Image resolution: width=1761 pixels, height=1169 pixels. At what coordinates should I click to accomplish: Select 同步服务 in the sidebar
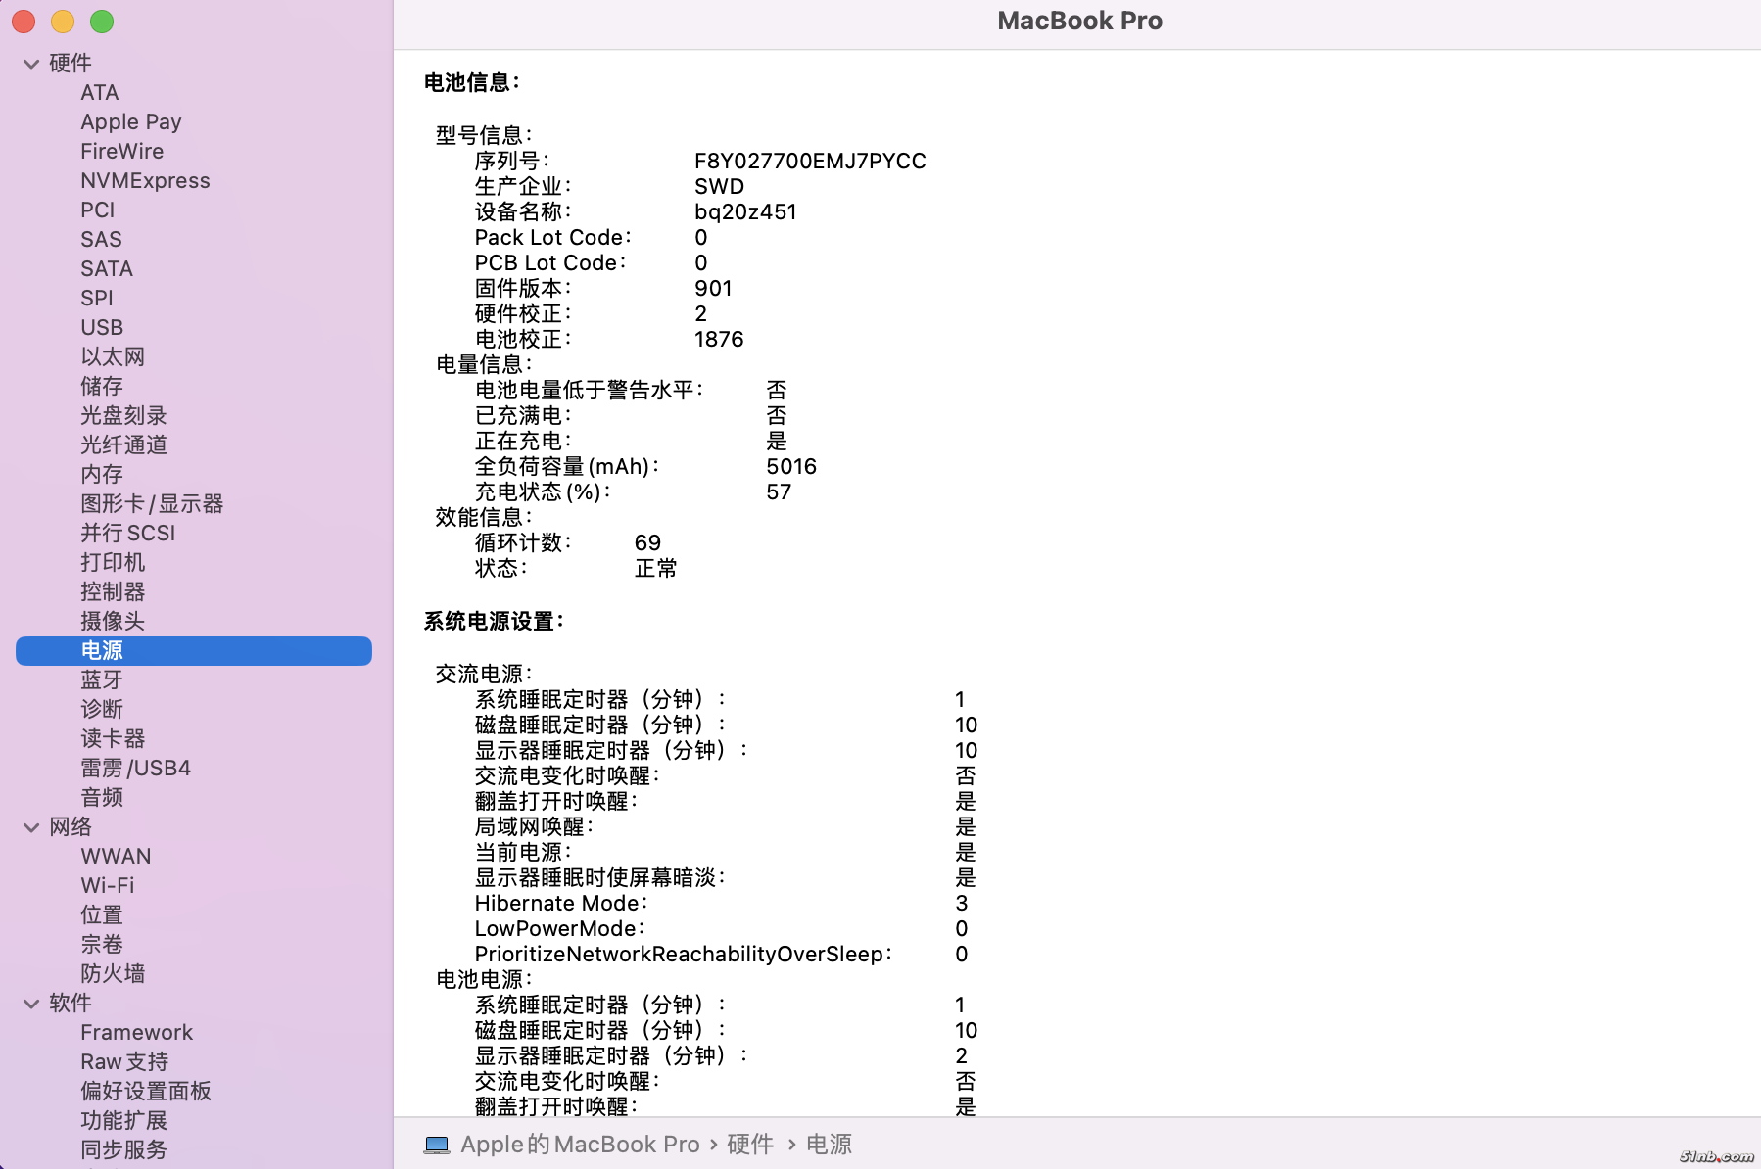point(123,1150)
